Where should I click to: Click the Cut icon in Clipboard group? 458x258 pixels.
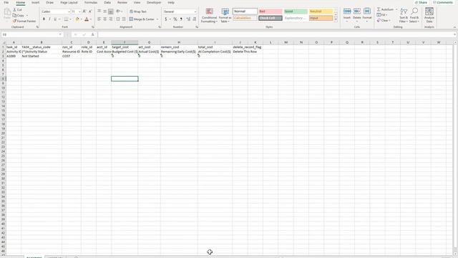tap(15, 9)
